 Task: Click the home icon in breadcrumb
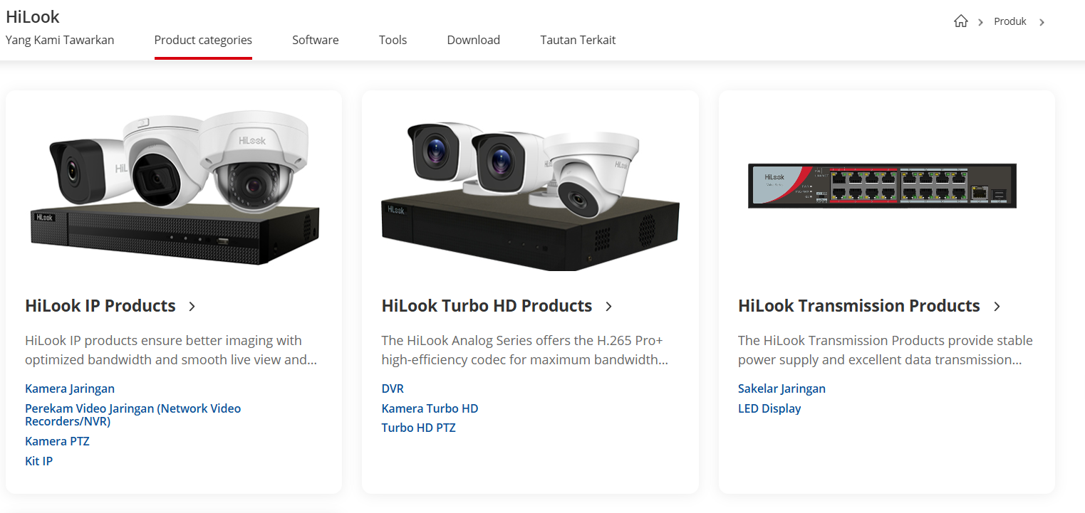click(960, 21)
